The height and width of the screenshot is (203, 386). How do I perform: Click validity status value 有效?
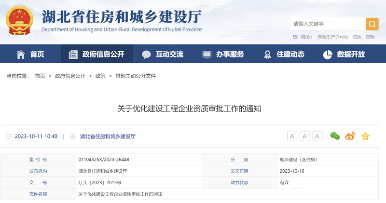[284, 183]
